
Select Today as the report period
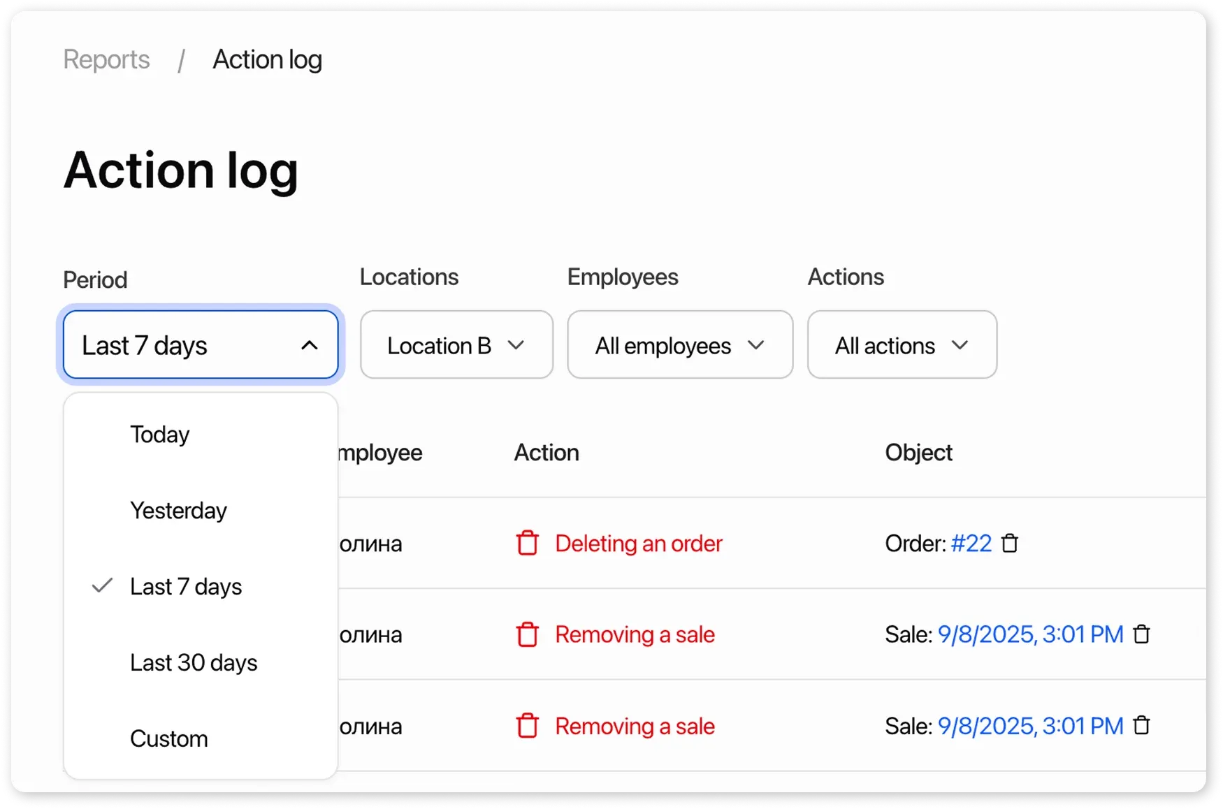coord(159,434)
